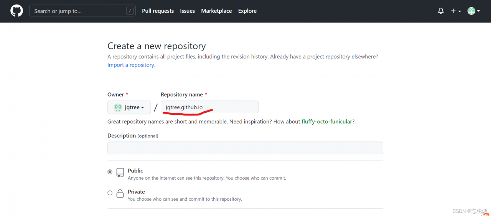The height and width of the screenshot is (216, 491).
Task: Focus the Description text field
Action: coord(245,148)
